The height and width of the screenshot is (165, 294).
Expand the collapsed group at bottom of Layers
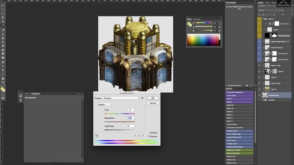click(x=263, y=100)
